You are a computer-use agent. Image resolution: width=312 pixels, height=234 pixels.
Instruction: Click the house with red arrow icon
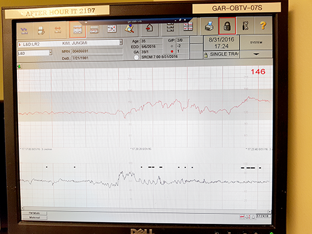coord(149,28)
